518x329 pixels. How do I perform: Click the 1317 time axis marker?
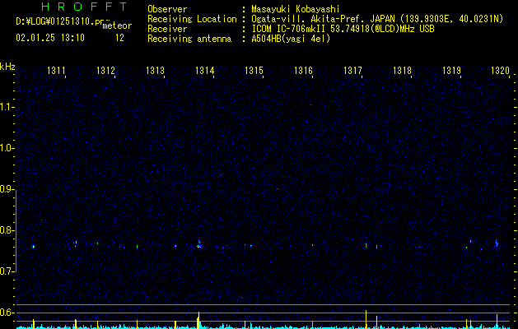click(352, 71)
